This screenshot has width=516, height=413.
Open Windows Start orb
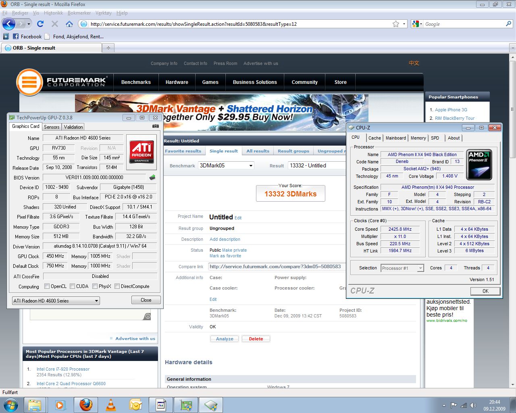coord(10,405)
